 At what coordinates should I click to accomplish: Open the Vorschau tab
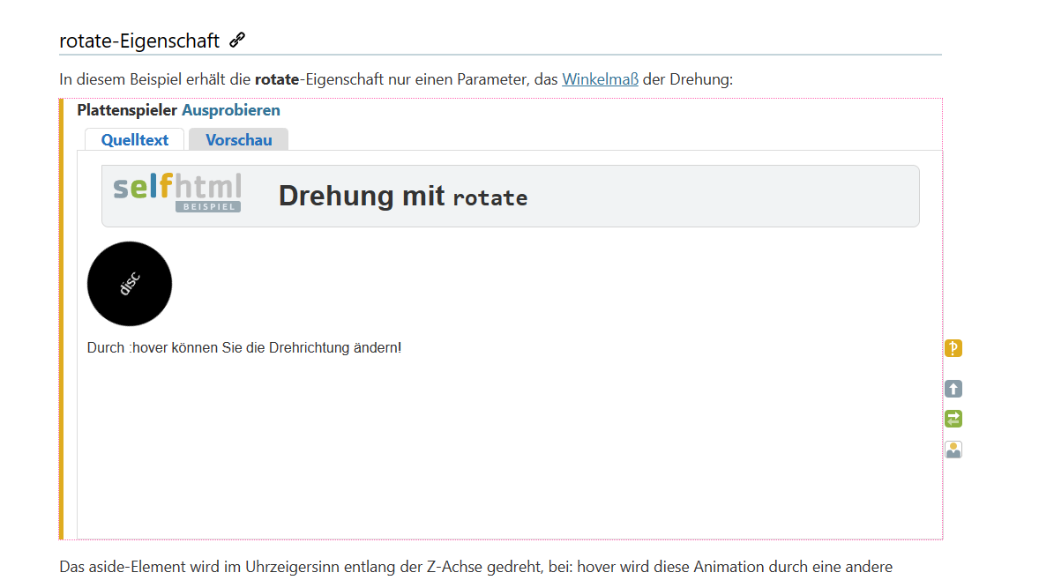(238, 139)
